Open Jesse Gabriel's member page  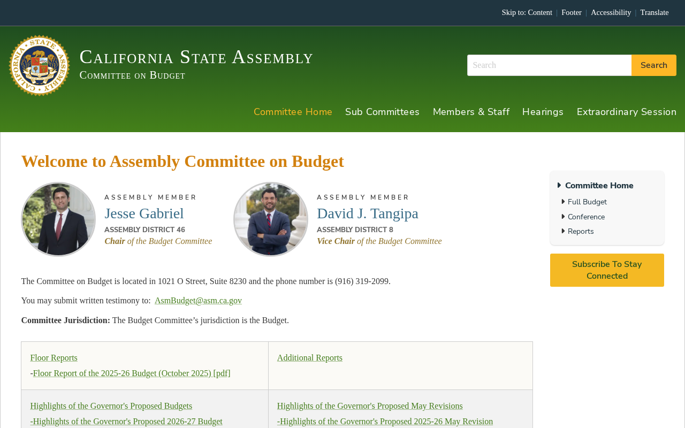[x=144, y=213]
